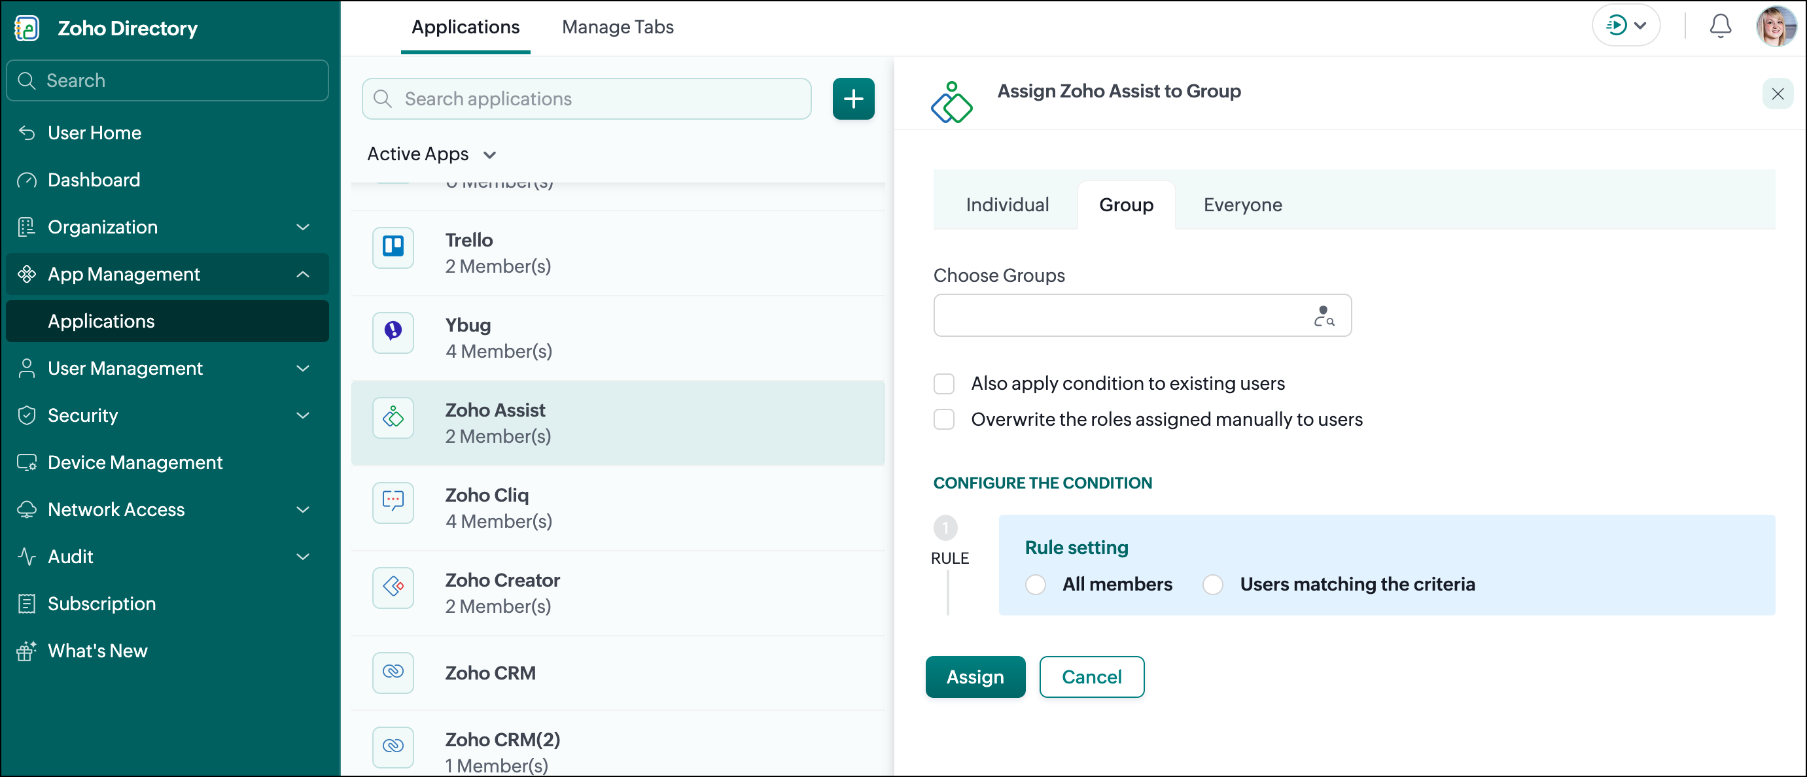This screenshot has height=777, width=1807.
Task: Click the Network Access cloud icon
Action: (27, 509)
